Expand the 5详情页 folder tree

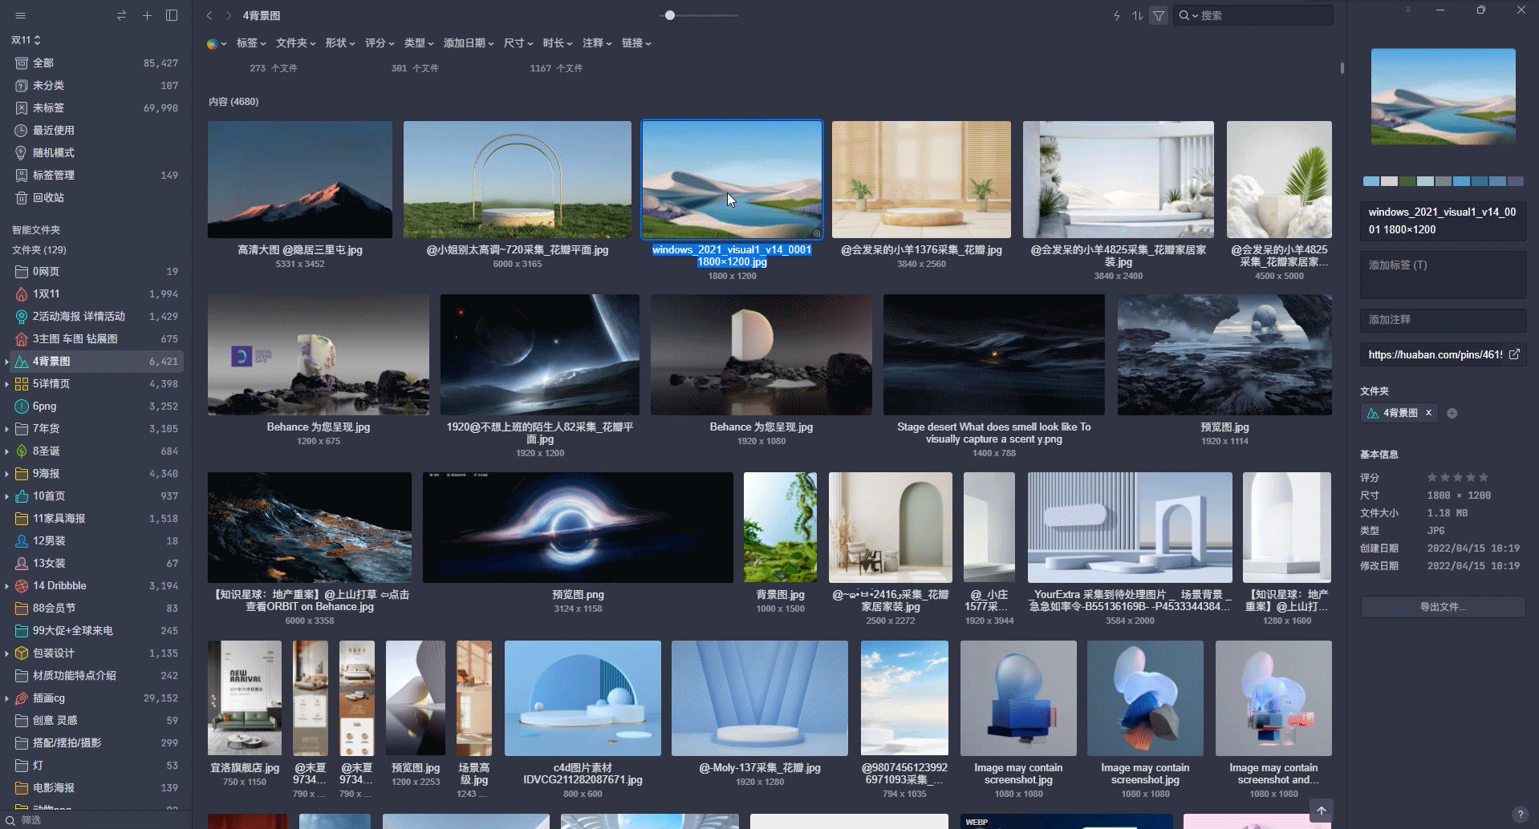tap(7, 384)
